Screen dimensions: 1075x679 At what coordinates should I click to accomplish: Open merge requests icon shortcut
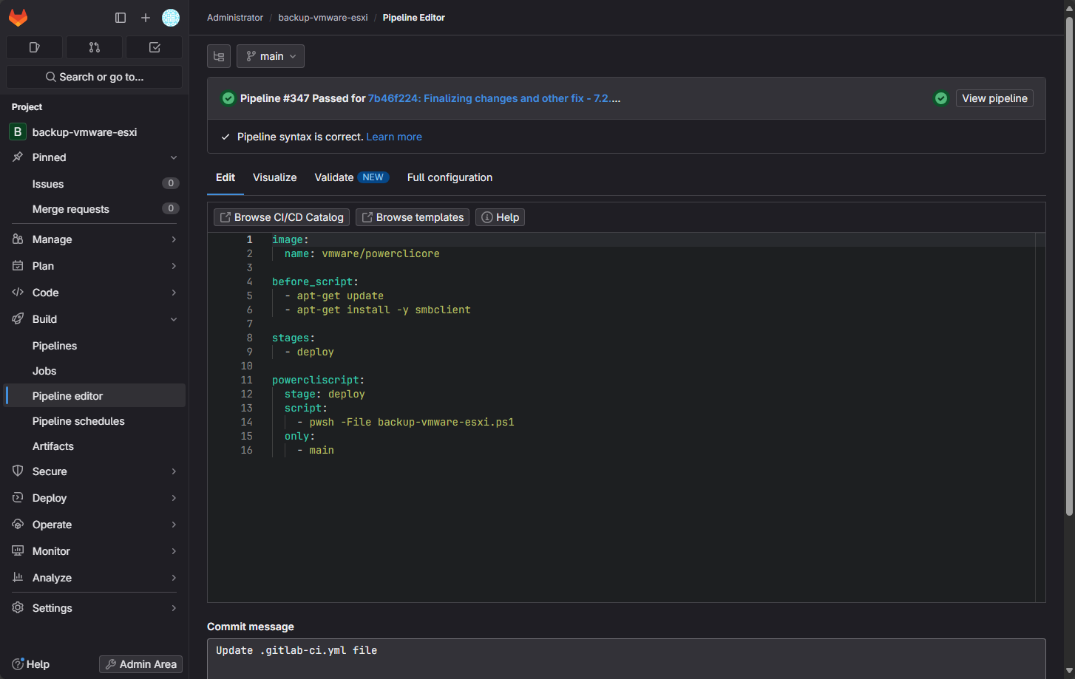pyautogui.click(x=95, y=47)
